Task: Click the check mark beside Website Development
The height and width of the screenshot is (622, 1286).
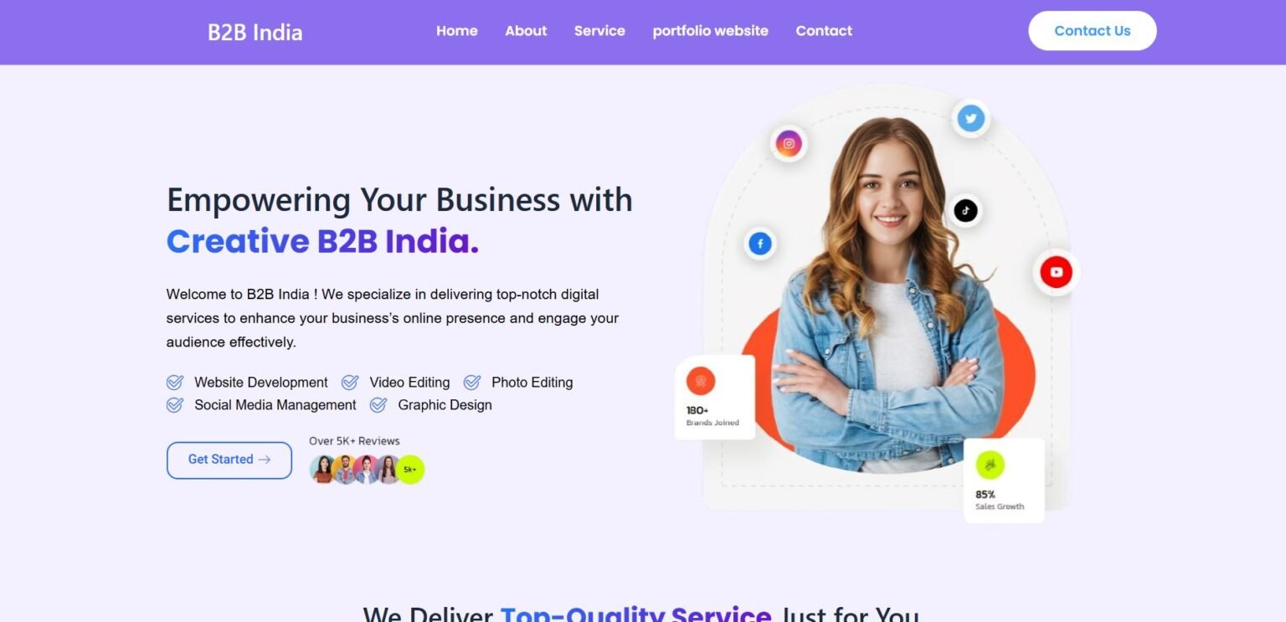Action: coord(175,383)
